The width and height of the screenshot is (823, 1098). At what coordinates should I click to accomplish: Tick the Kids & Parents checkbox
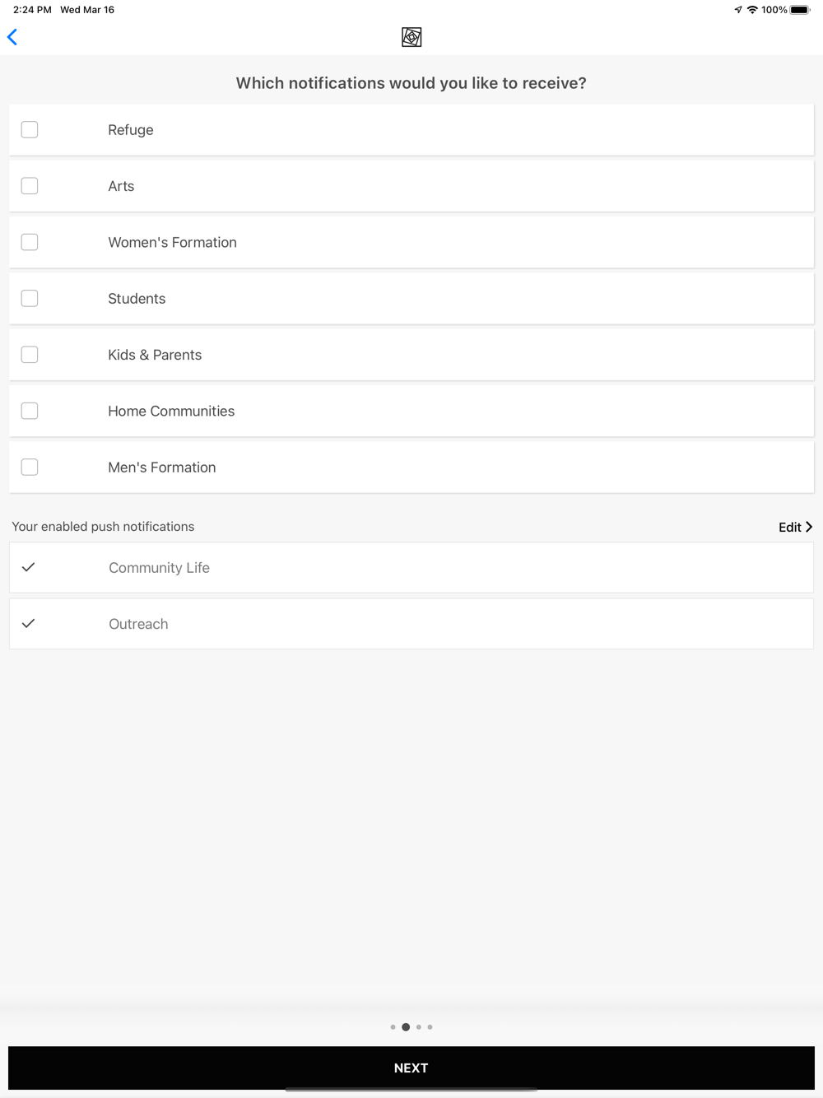point(30,355)
